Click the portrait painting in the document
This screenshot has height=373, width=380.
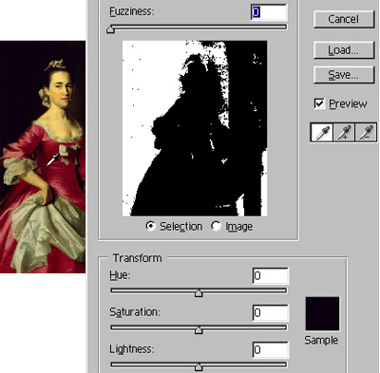43,157
